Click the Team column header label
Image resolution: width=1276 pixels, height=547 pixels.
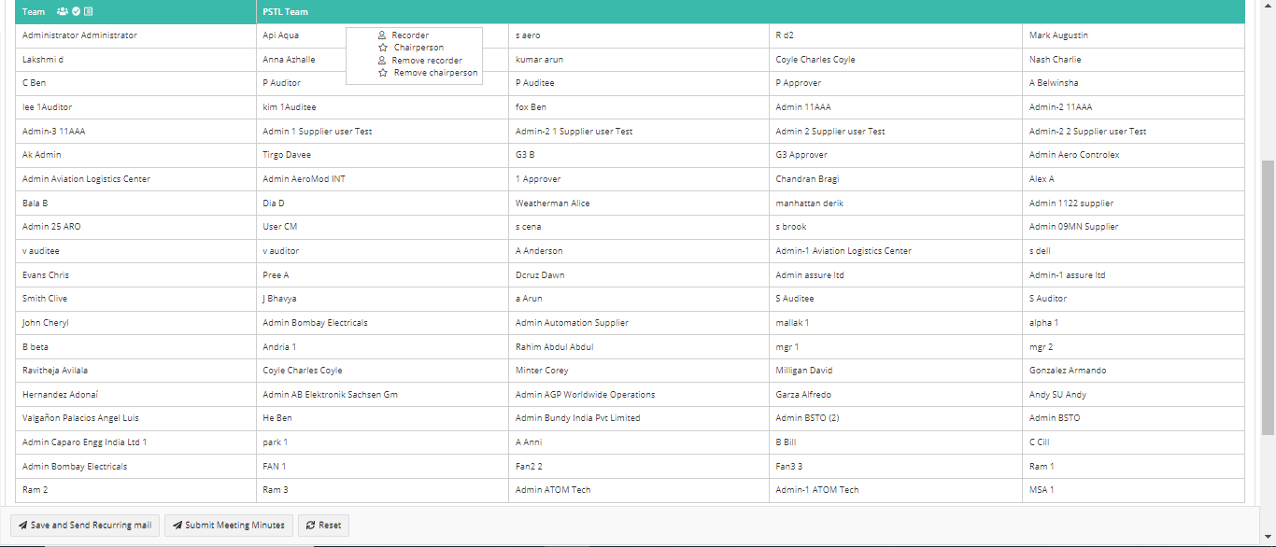[x=34, y=12]
